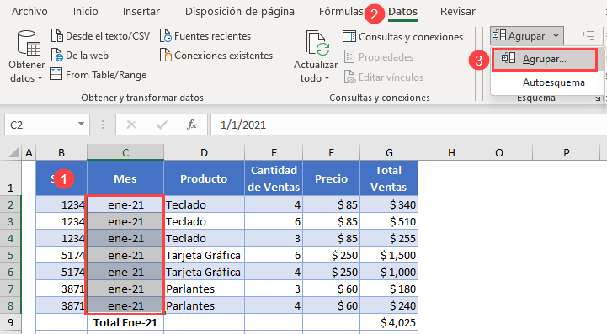Screen dimensions: 607x334
Task: Open the Obtener datos menu
Action: pos(26,56)
